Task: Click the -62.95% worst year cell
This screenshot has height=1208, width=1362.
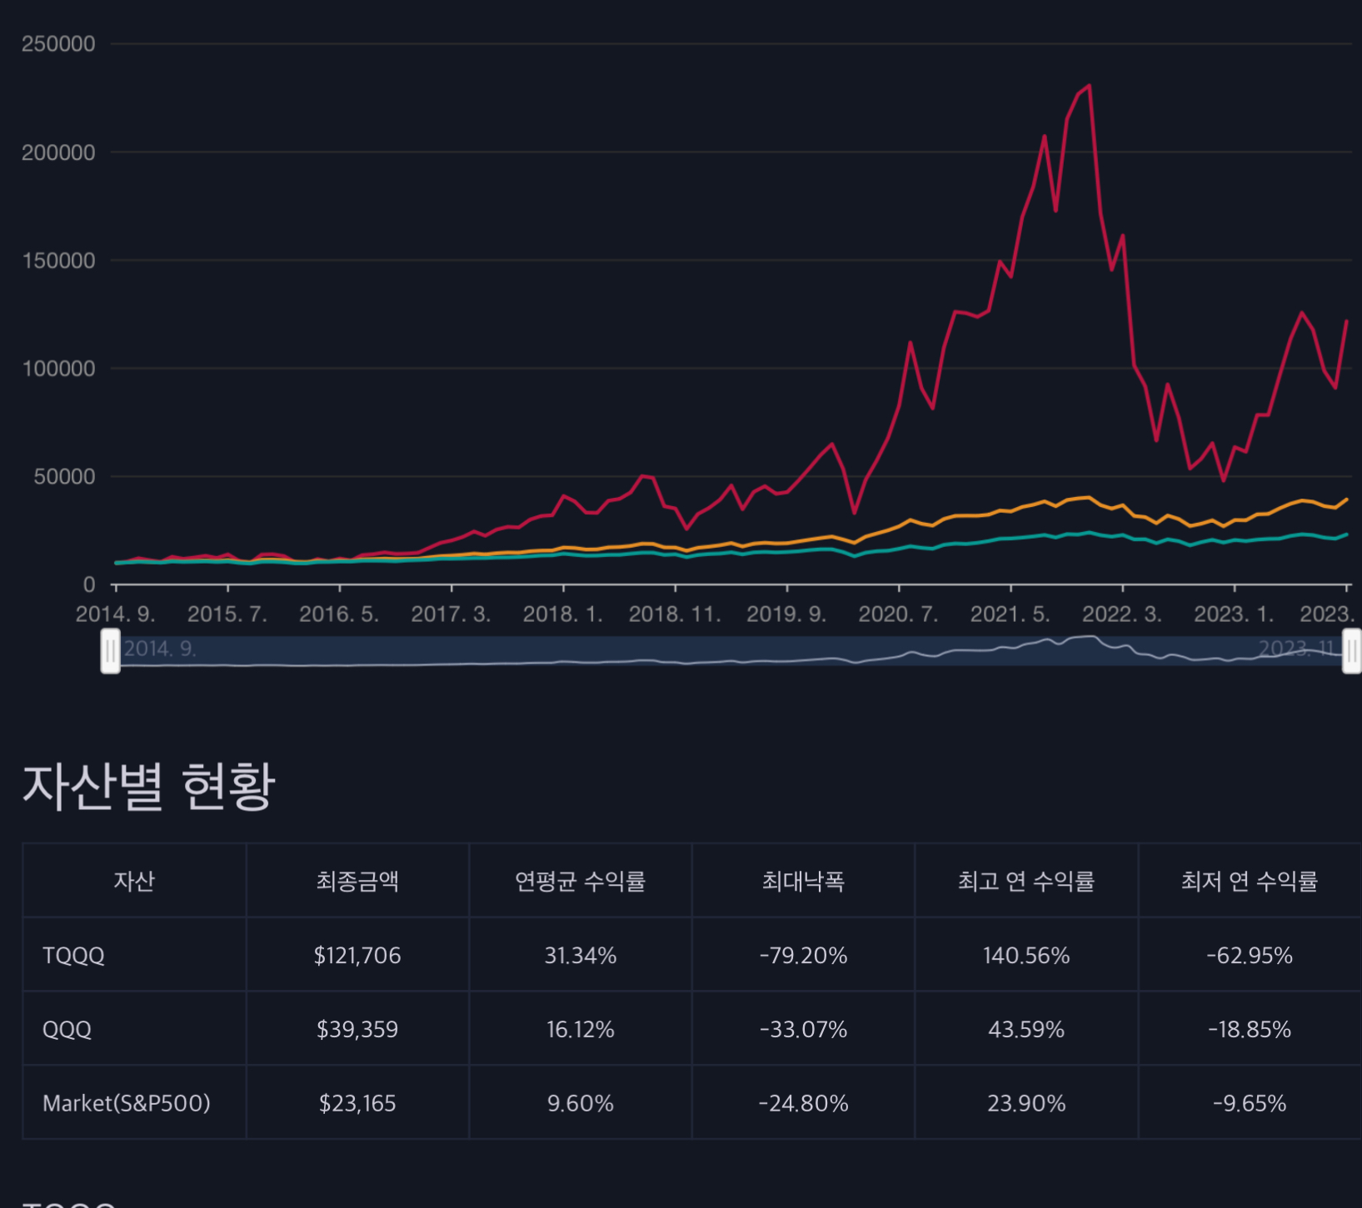Action: (1250, 955)
